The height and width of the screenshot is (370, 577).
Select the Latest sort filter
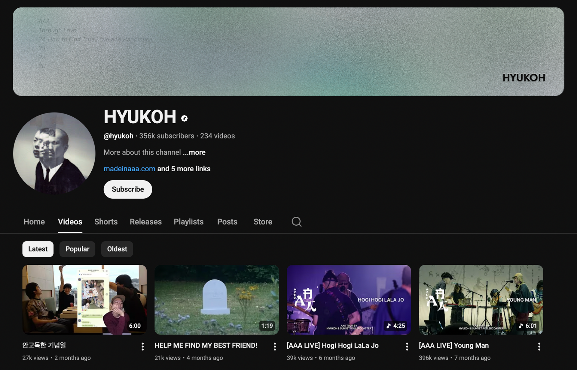[x=38, y=249]
